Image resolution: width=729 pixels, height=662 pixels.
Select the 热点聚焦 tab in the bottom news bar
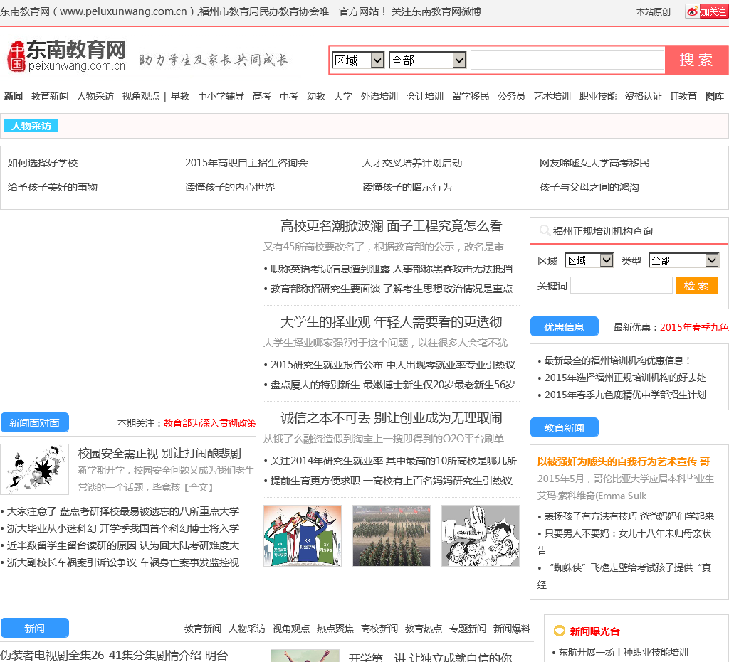[x=335, y=629]
